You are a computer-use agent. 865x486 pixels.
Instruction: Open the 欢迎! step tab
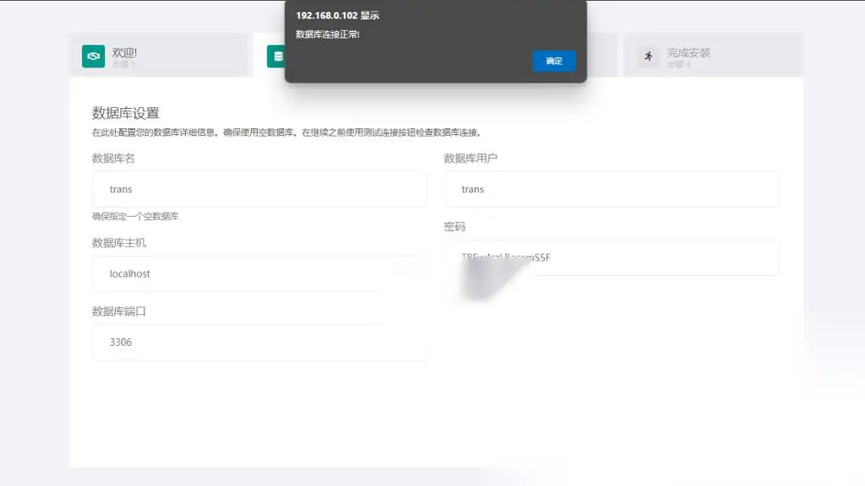click(x=159, y=55)
